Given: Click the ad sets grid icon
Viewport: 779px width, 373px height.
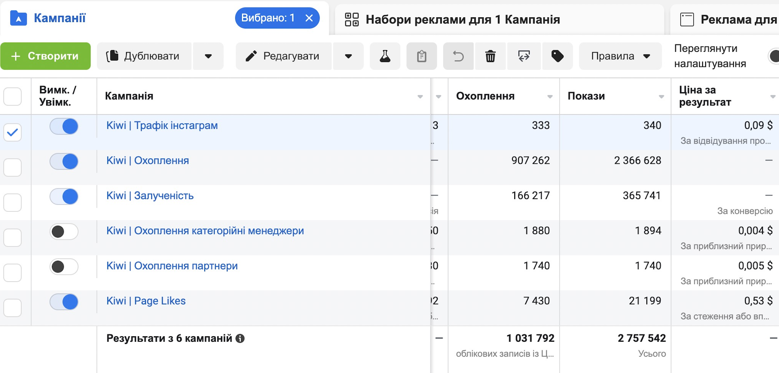Looking at the screenshot, I should click(352, 19).
